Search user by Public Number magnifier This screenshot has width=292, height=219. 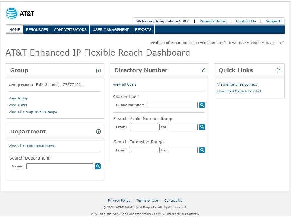coord(202,105)
